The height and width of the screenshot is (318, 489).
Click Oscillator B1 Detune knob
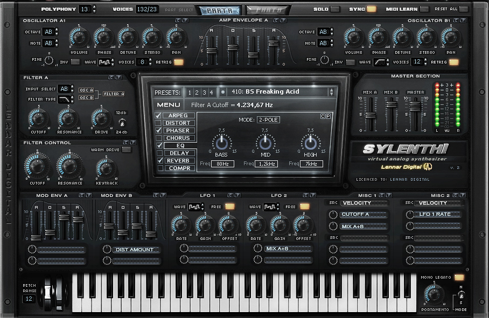(402, 37)
